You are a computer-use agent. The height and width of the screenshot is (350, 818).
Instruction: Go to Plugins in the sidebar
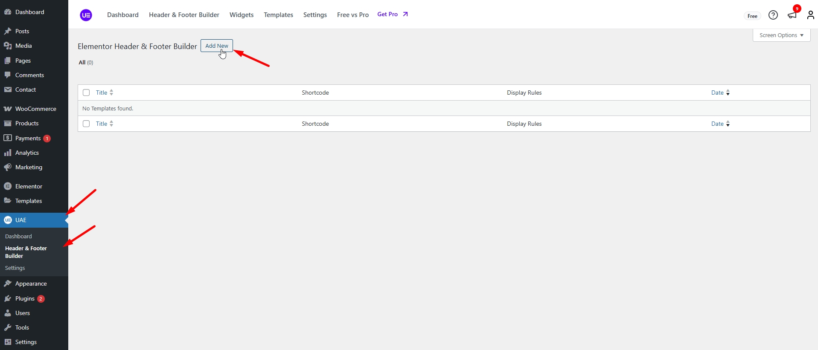pyautogui.click(x=25, y=298)
